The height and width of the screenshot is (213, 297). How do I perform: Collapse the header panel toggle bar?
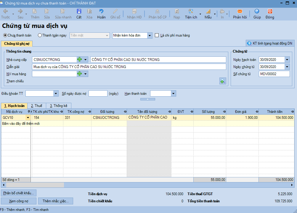148,99
